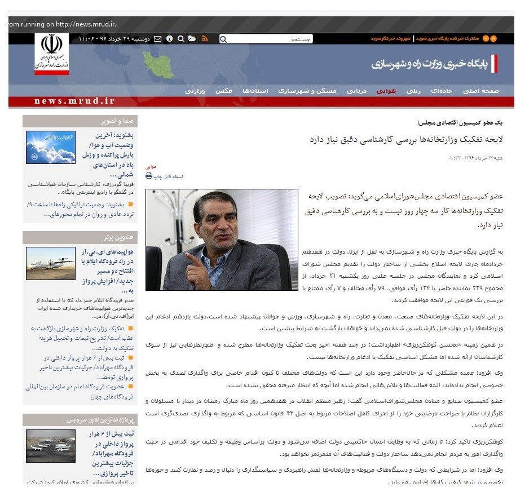Go to the استان‌ها section
This screenshot has width=516, height=492.
(x=255, y=91)
